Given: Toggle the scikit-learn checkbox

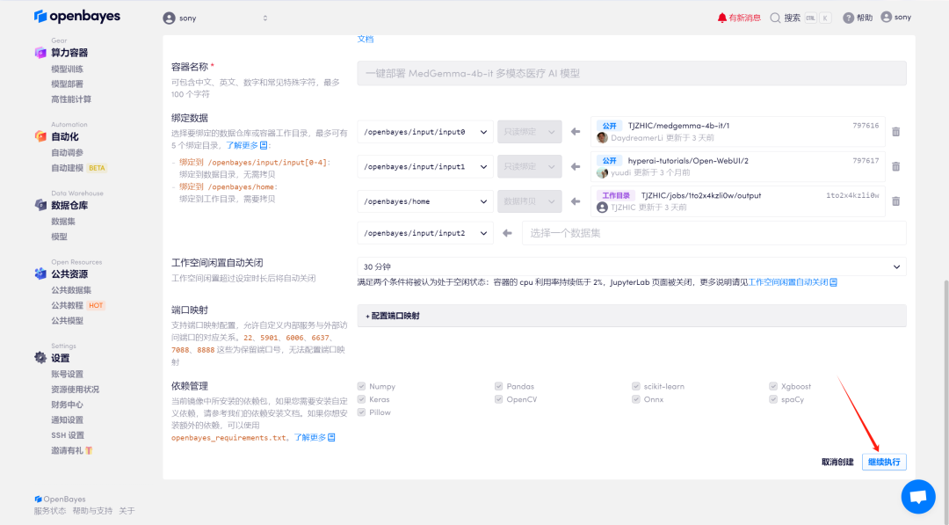Looking at the screenshot, I should (636, 386).
